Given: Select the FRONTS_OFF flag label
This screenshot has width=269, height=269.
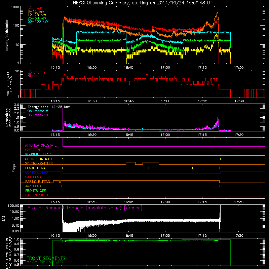Looking at the screenshot, I should pyautogui.click(x=36, y=191).
